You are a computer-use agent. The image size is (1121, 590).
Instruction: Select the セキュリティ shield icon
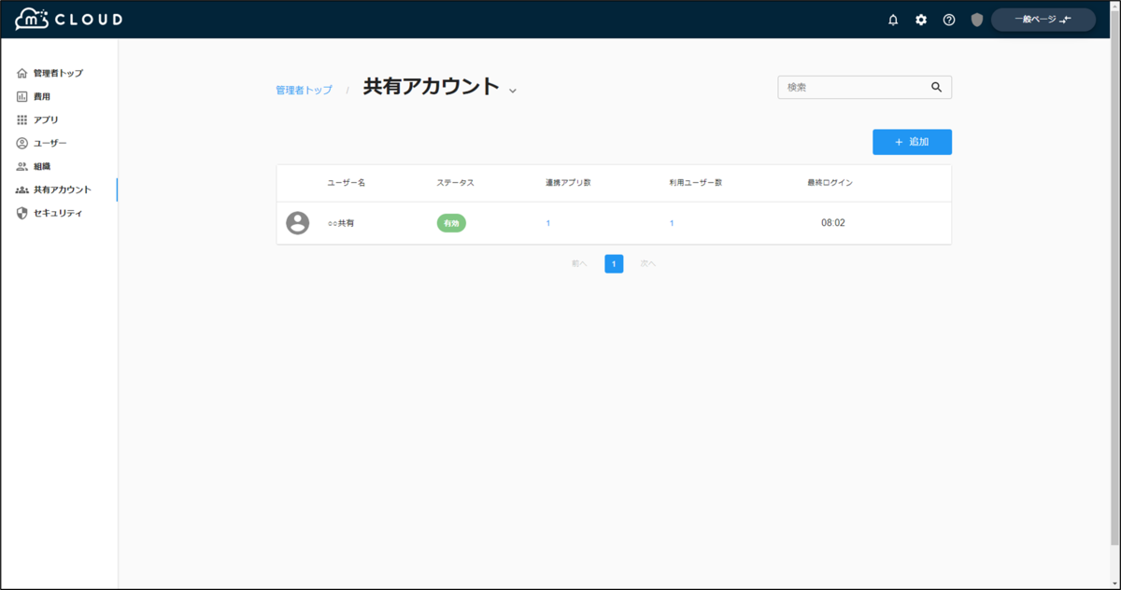point(21,213)
